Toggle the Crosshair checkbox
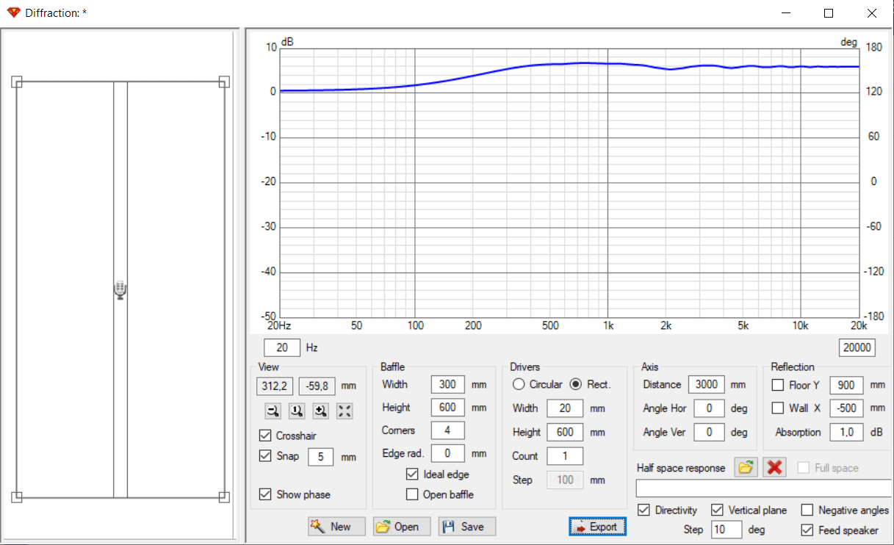The width and height of the screenshot is (894, 545). click(266, 436)
